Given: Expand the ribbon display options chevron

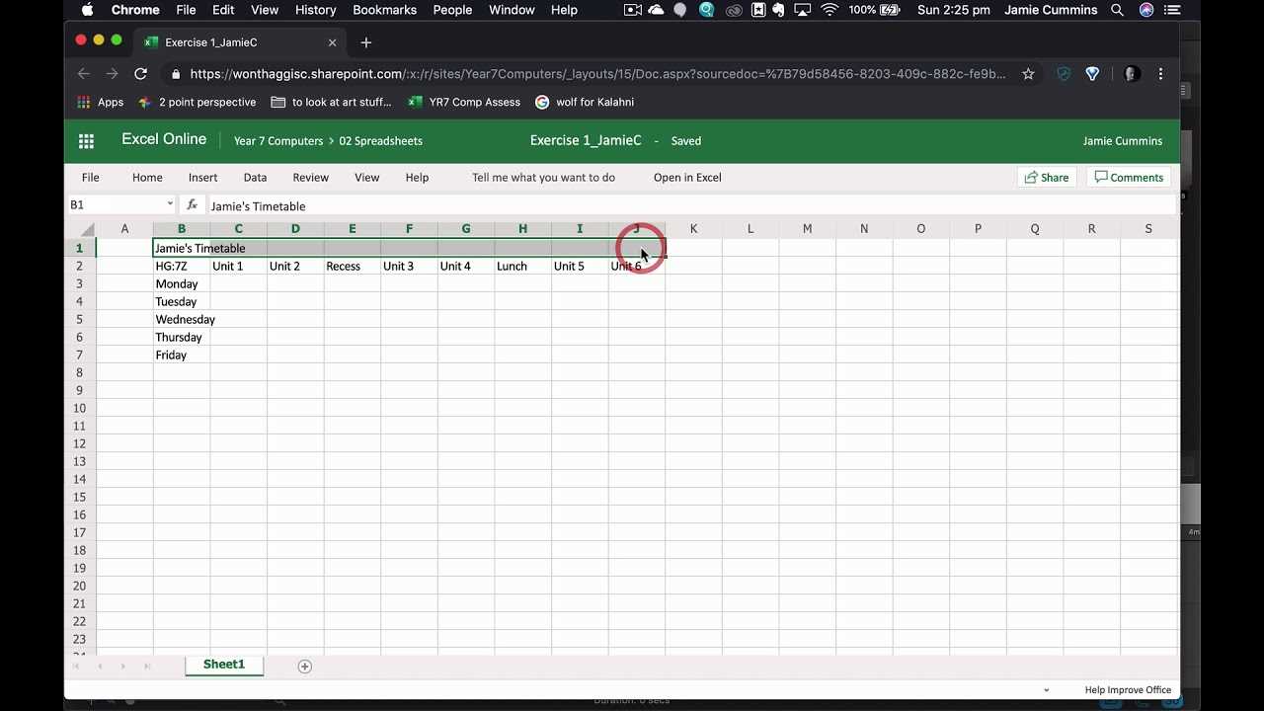Looking at the screenshot, I should (1046, 690).
